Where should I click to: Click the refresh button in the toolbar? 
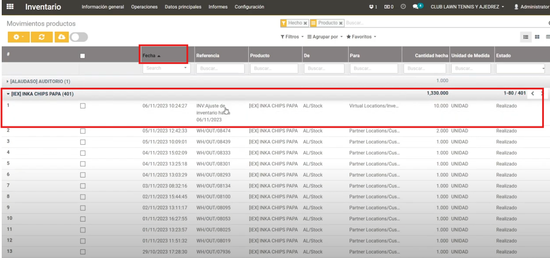(41, 37)
